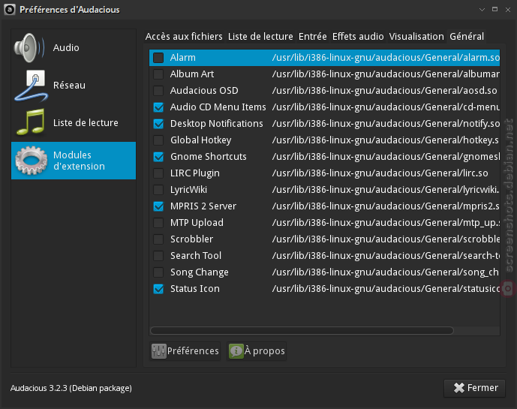517x409 pixels.
Task: Enable the Global Hotkey checkbox
Action: 158,140
